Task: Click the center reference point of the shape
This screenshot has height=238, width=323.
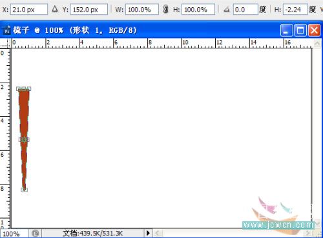Action: tap(24, 140)
